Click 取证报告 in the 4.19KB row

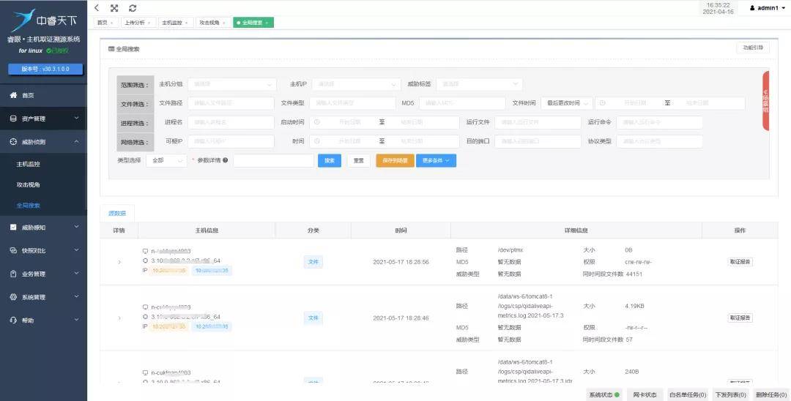point(740,318)
